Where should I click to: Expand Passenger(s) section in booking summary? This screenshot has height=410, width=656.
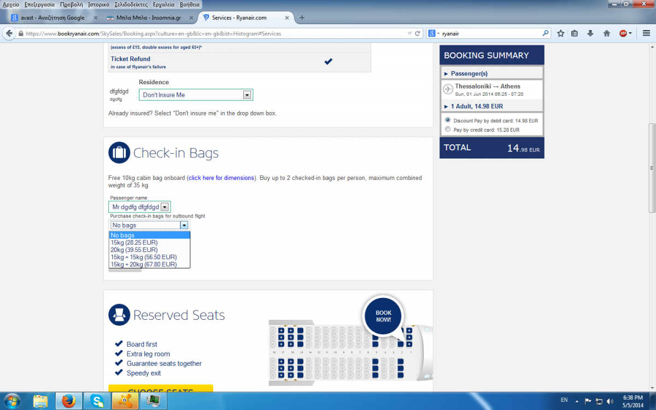click(492, 73)
